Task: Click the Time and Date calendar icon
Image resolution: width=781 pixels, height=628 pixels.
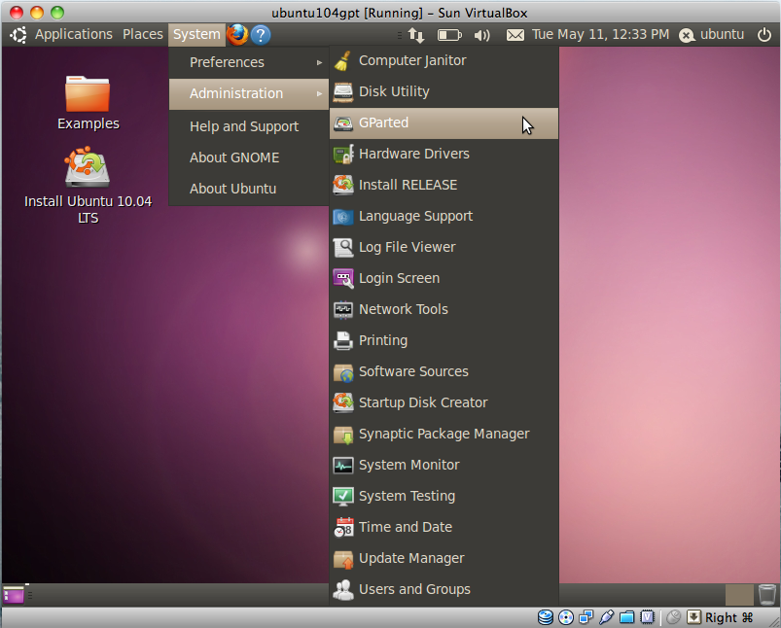Action: click(x=343, y=528)
